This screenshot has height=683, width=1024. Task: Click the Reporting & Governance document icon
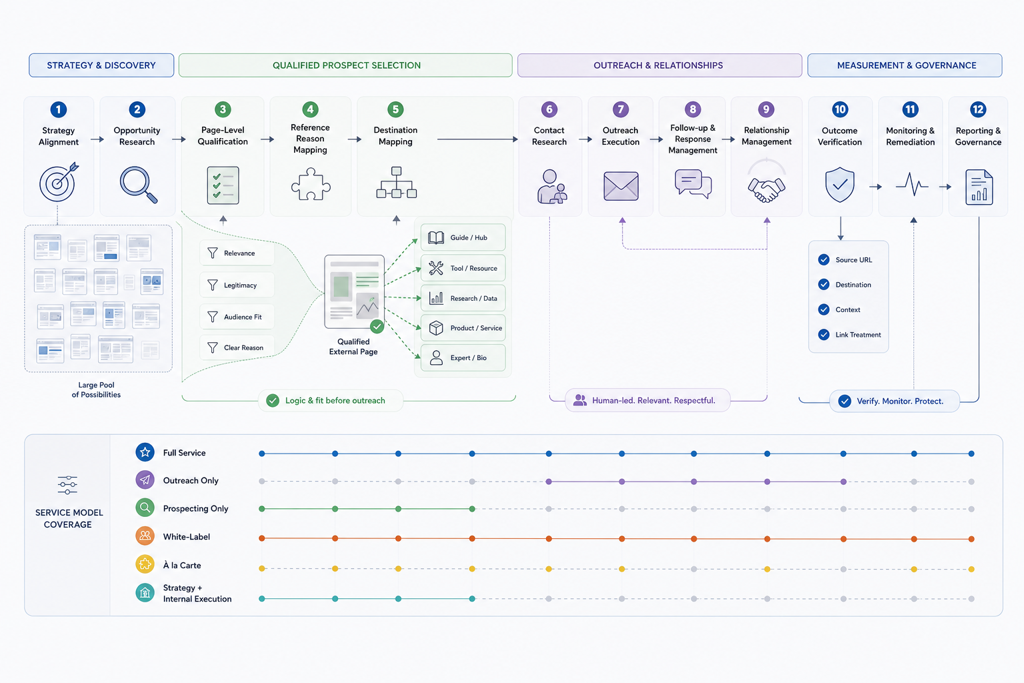tap(979, 187)
